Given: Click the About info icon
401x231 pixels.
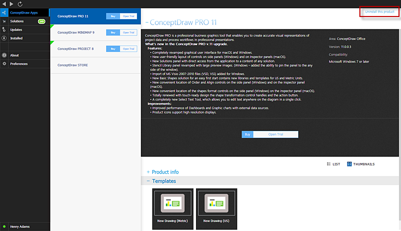Looking at the screenshot, I should (4, 55).
